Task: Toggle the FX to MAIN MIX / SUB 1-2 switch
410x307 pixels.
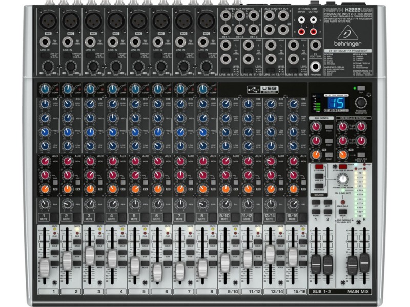Action: (361, 155)
